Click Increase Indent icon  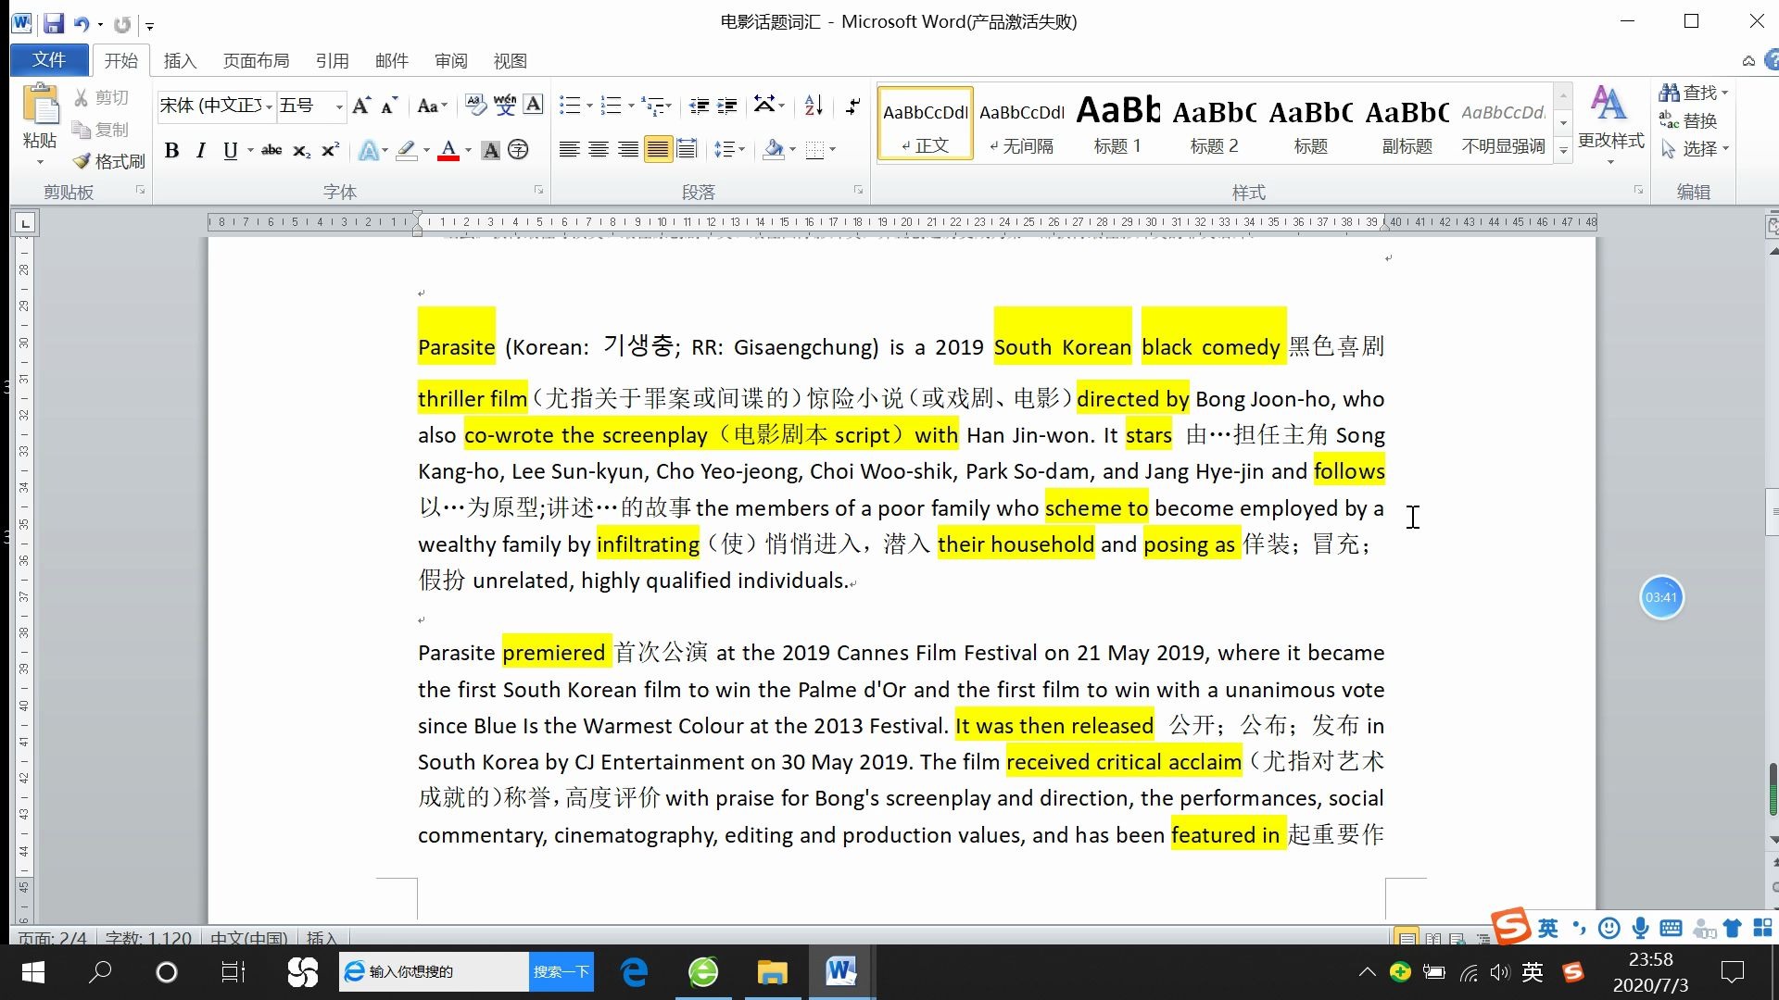pos(728,106)
